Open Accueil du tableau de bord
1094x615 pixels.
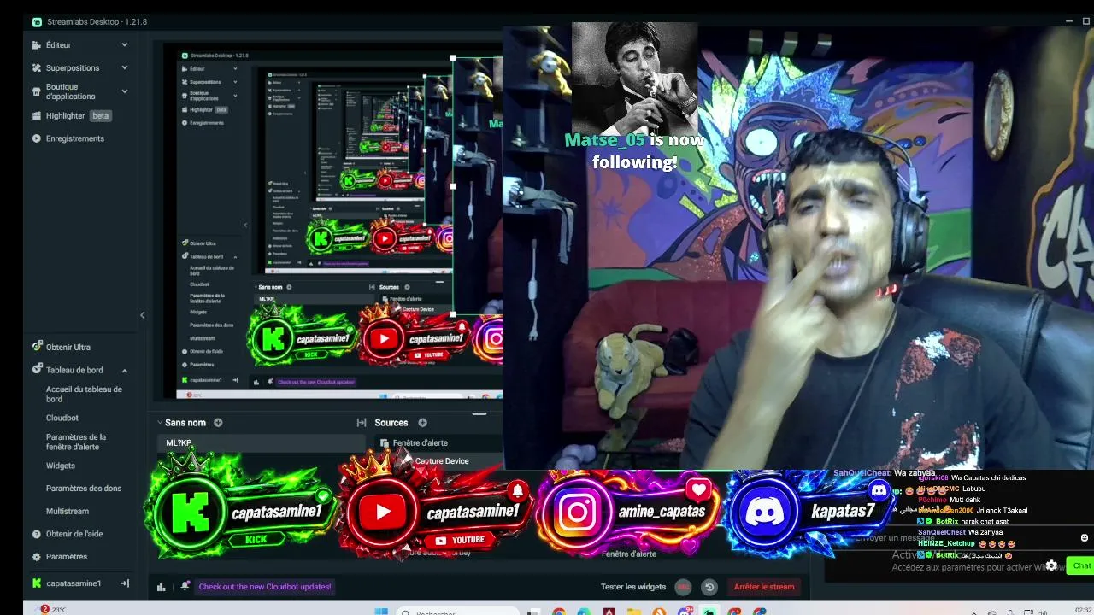click(84, 394)
